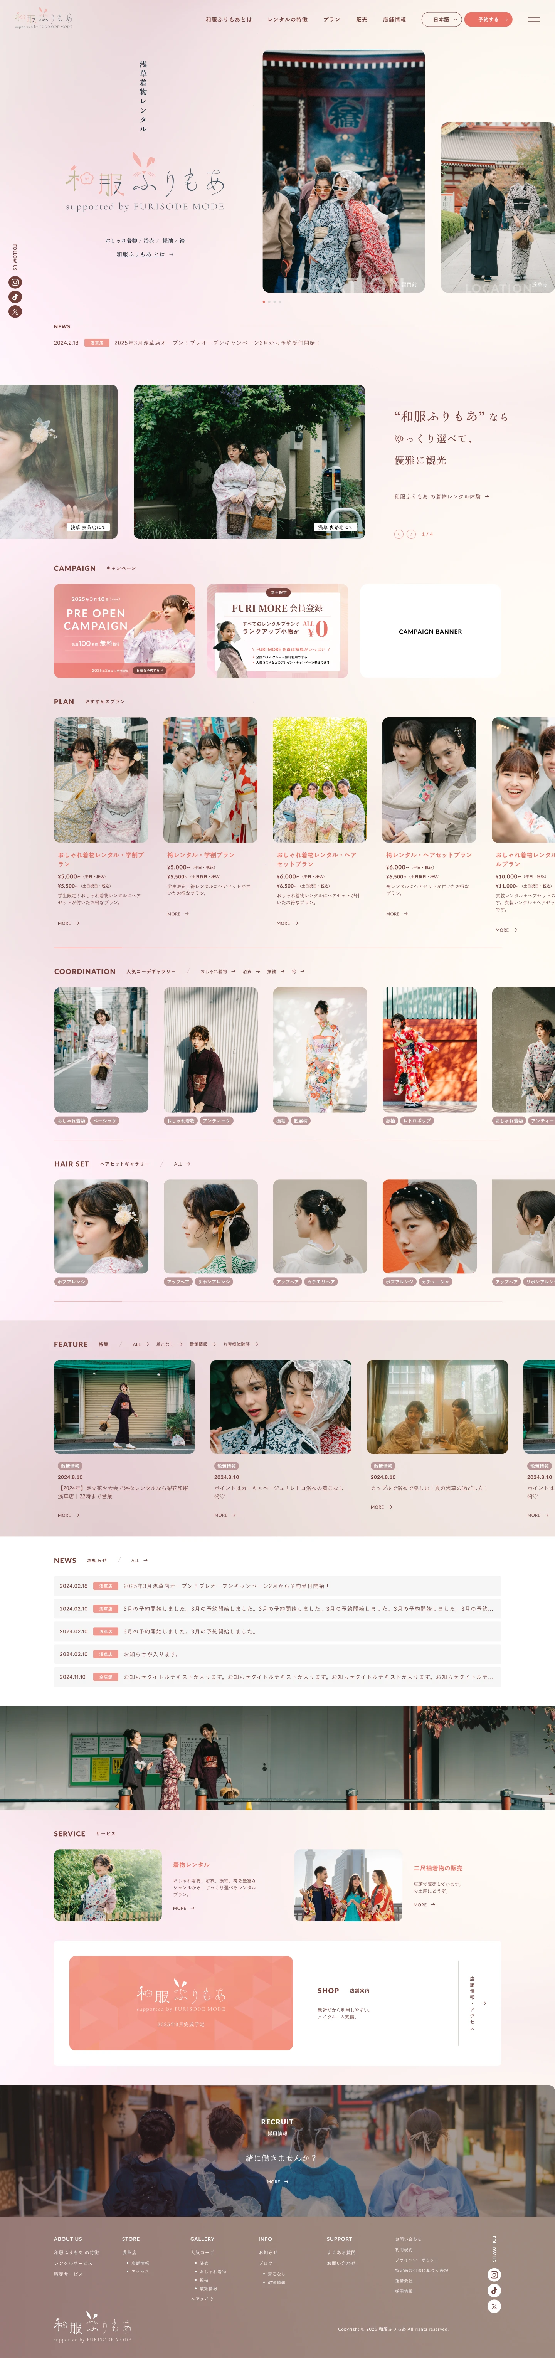Click ALL link in lower NEWS section
Image resolution: width=555 pixels, height=2358 pixels.
pyautogui.click(x=139, y=1560)
